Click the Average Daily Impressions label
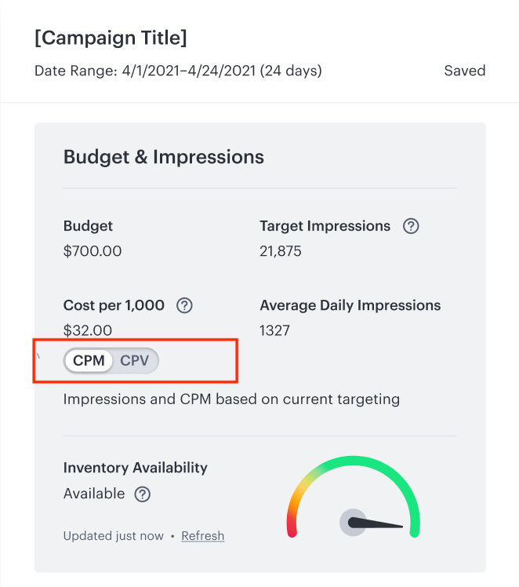This screenshot has height=587, width=519. pos(350,305)
